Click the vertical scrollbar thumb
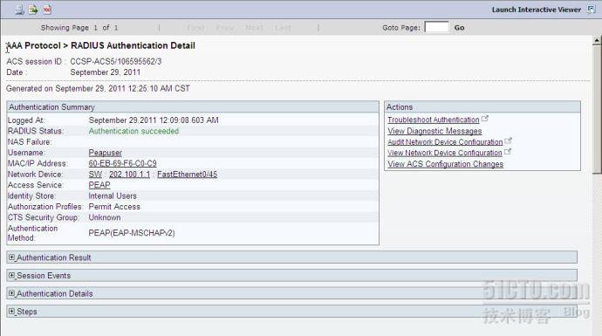 [x=597, y=109]
